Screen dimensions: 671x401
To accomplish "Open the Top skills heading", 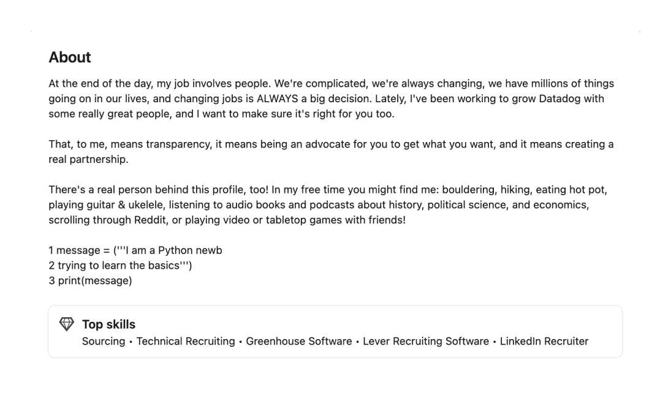I will pos(108,324).
